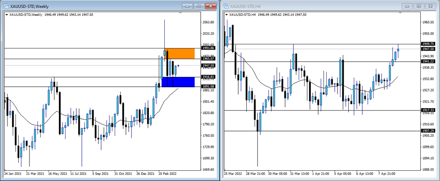Viewport: 440px width, 181px height.
Task: Click the 1669.60 value on Weekly price scale
Action: pyautogui.click(x=208, y=169)
